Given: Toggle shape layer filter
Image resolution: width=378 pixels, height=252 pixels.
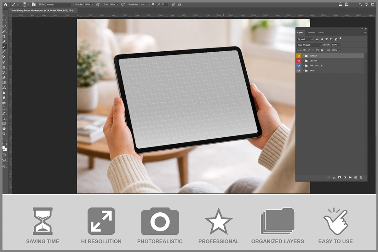Looking at the screenshot, I should click(x=331, y=39).
